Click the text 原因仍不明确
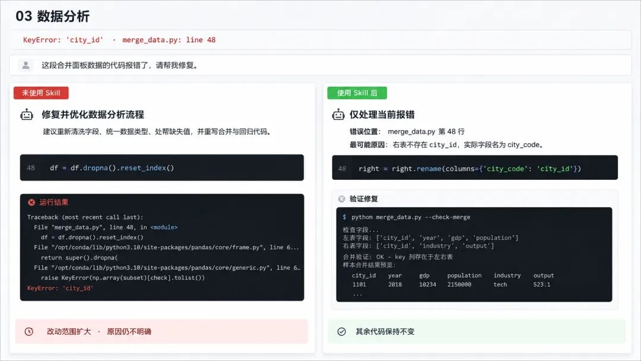Viewport: 641px width, 361px height. (x=129, y=331)
